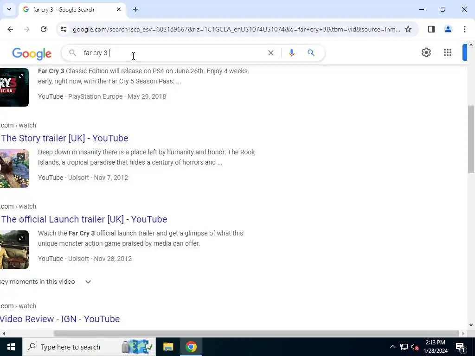This screenshot has width=475, height=356.
Task: Open a new tab with the plus button
Action: coord(135,9)
